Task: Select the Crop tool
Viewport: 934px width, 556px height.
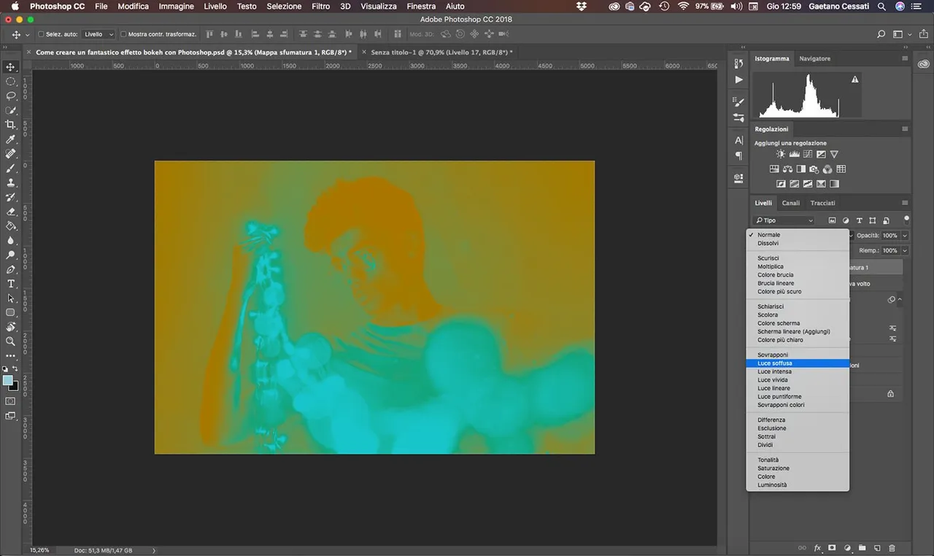Action: [11, 125]
